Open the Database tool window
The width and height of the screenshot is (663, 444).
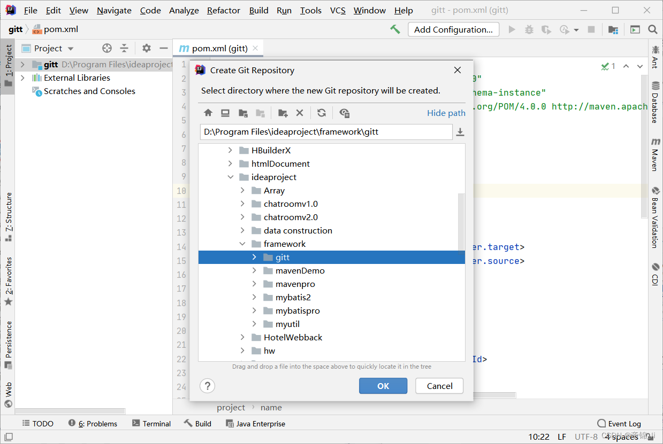[655, 102]
